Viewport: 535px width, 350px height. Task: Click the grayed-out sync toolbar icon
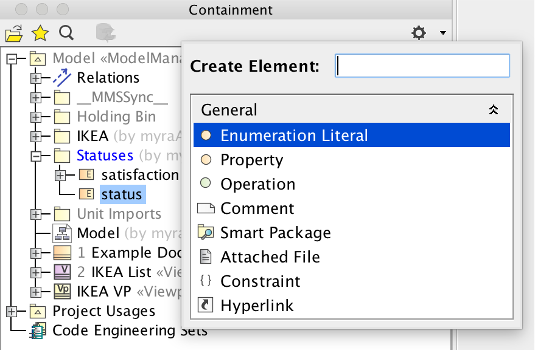[105, 33]
